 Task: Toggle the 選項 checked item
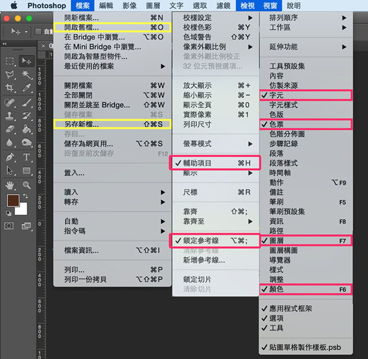[306, 318]
